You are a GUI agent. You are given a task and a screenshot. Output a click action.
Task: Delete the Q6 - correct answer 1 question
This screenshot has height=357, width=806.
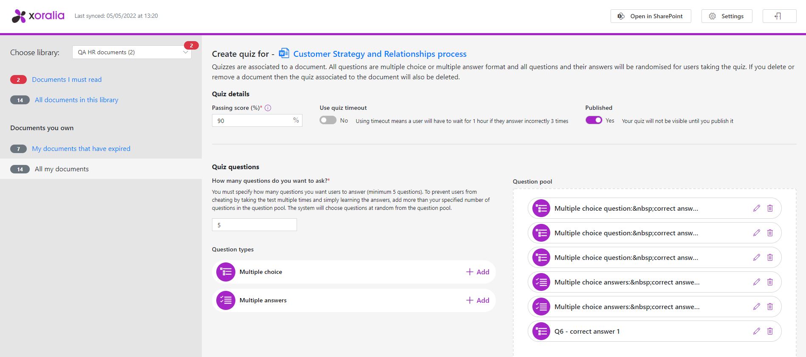(x=770, y=331)
